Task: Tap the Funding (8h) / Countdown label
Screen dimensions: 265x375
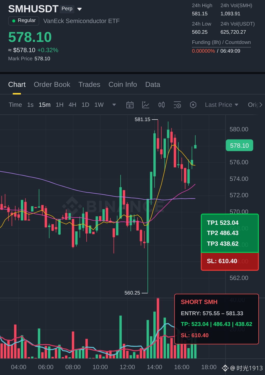Action: pyautogui.click(x=221, y=42)
